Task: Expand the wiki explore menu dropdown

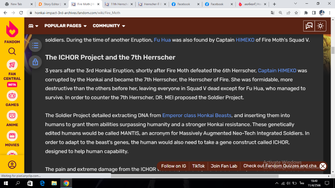Action: 33,26
